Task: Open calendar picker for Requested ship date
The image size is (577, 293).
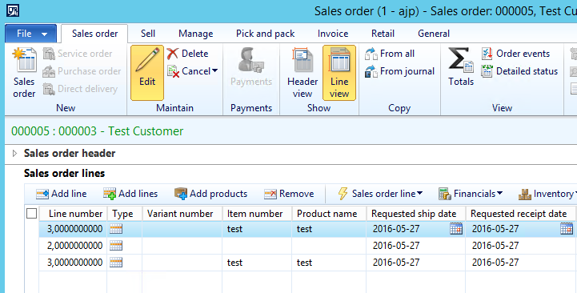Action: point(456,229)
